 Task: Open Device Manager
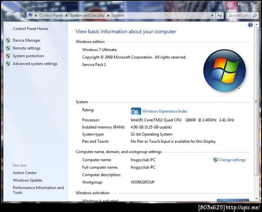pyautogui.click(x=27, y=41)
